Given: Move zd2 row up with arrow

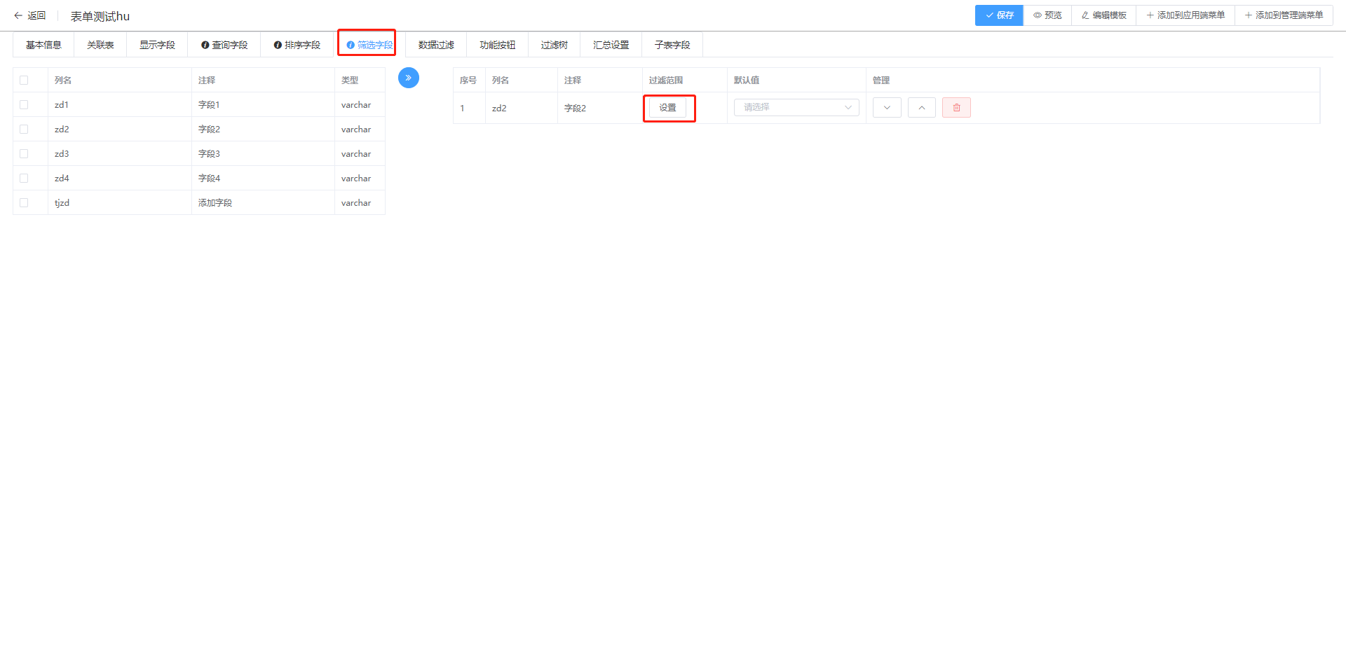Looking at the screenshot, I should click(x=921, y=108).
